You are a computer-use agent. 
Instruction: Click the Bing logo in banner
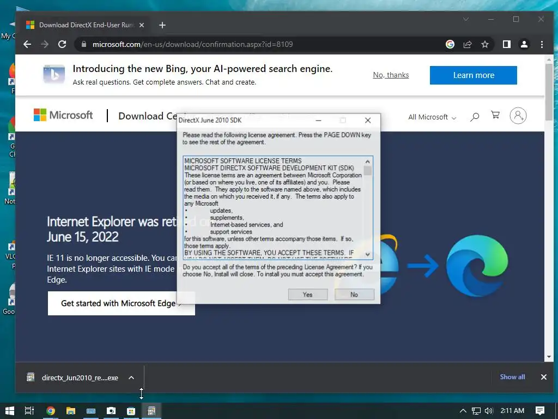click(x=54, y=74)
